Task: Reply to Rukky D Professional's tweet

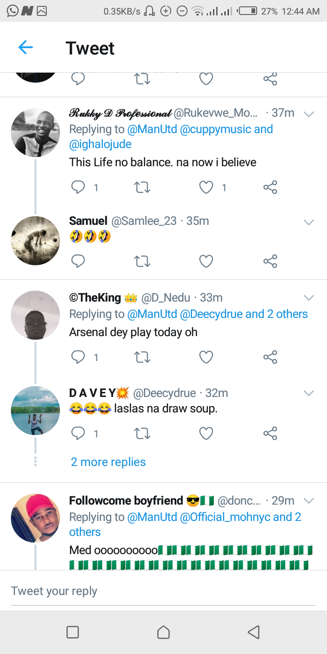Action: [x=78, y=187]
